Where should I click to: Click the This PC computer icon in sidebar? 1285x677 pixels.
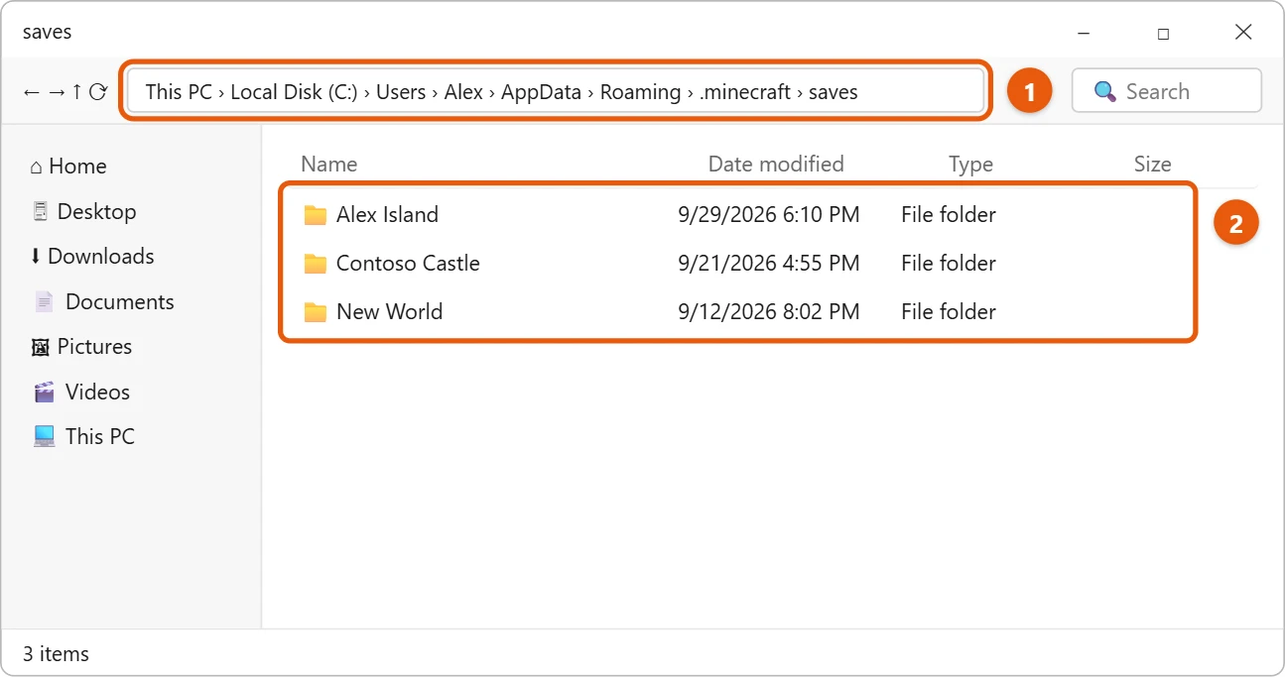[44, 436]
